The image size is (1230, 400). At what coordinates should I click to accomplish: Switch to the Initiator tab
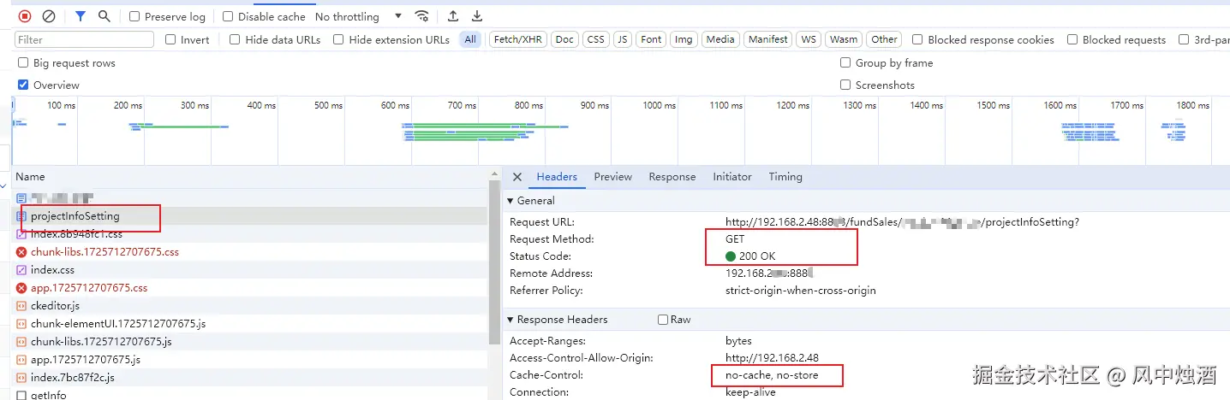tap(732, 177)
